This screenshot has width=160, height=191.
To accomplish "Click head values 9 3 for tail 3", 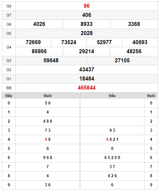I will (x=112, y=130).
